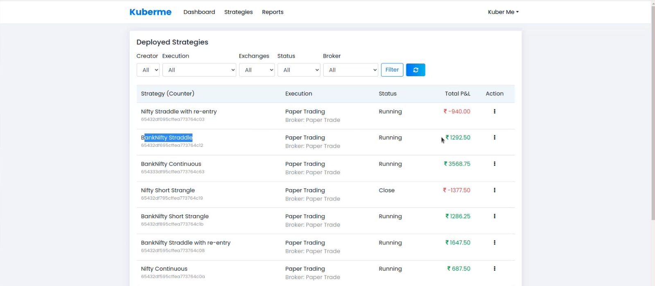The image size is (655, 286).
Task: Click the 687.50 P&L value
Action: click(459, 268)
